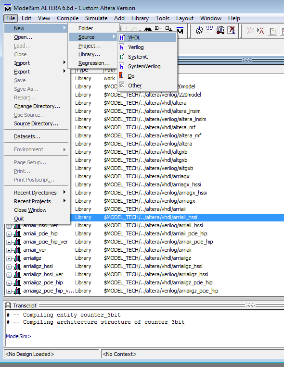Open the Edit menu

[x=26, y=18]
